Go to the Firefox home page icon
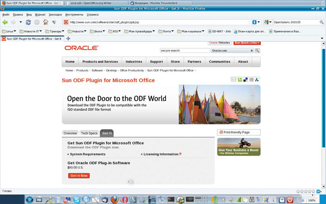Image resolution: width=326 pixels, height=204 pixels. pyautogui.click(x=45, y=22)
